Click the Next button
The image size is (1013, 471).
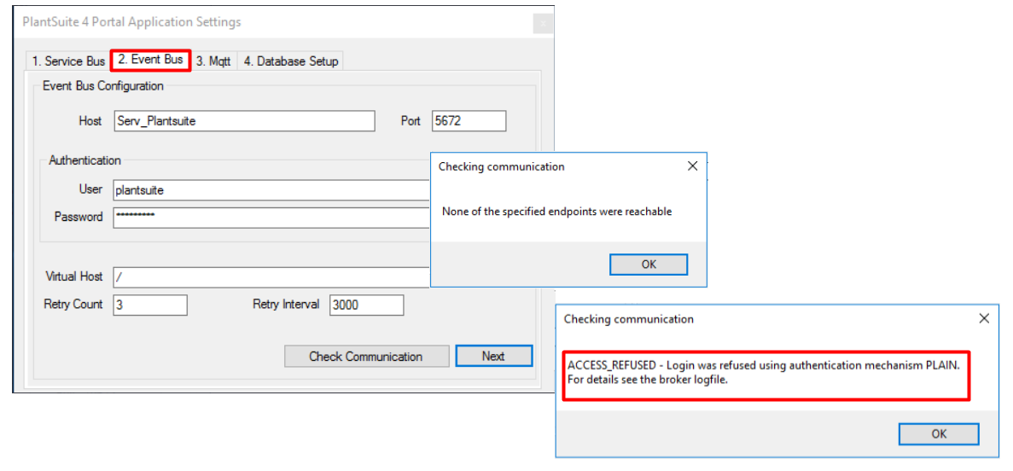(493, 356)
